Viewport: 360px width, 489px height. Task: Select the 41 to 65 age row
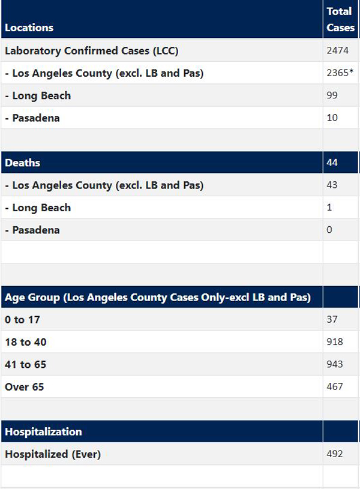[x=180, y=364]
